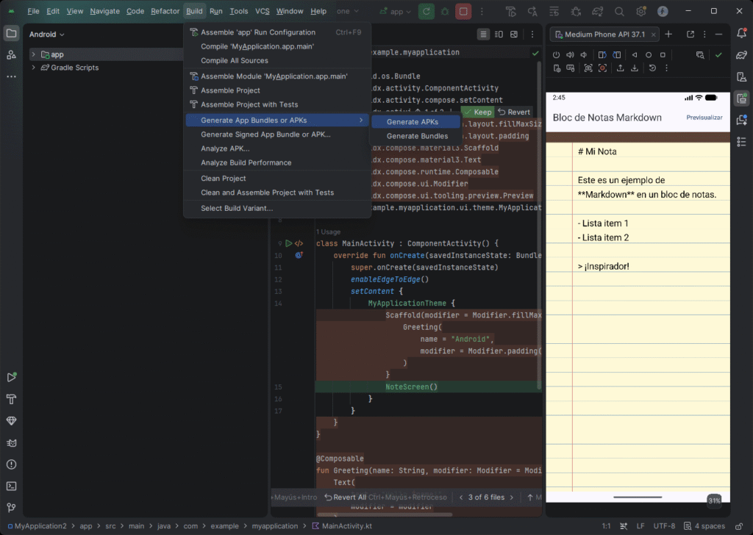Image resolution: width=753 pixels, height=535 pixels.
Task: Expand the Gradle Scripts tree node
Action: 33,67
